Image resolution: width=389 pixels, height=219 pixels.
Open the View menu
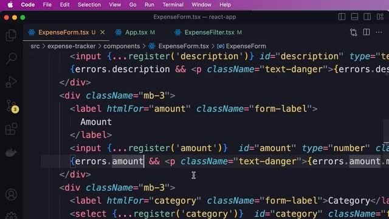coord(115,5)
